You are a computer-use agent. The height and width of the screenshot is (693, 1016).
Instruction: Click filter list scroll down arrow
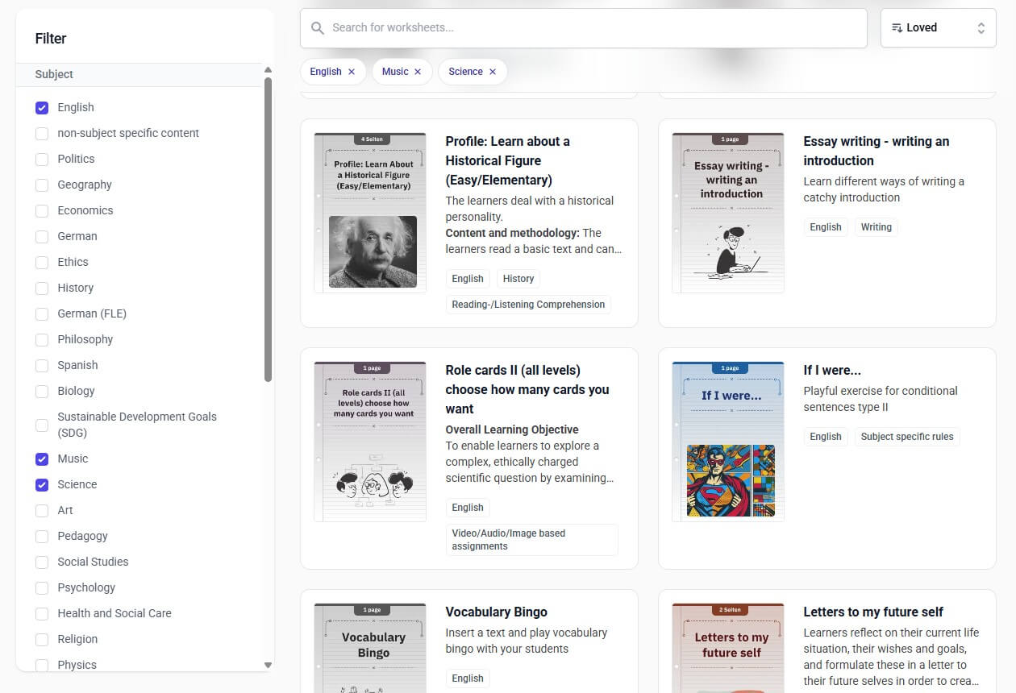click(269, 666)
